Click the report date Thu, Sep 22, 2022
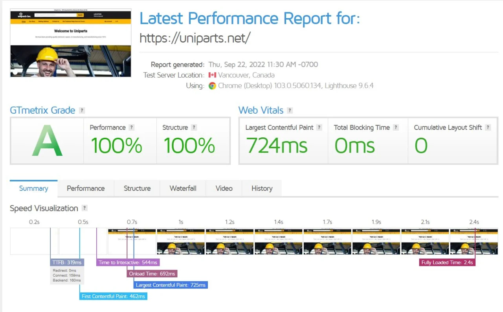This screenshot has width=503, height=312. tap(263, 65)
